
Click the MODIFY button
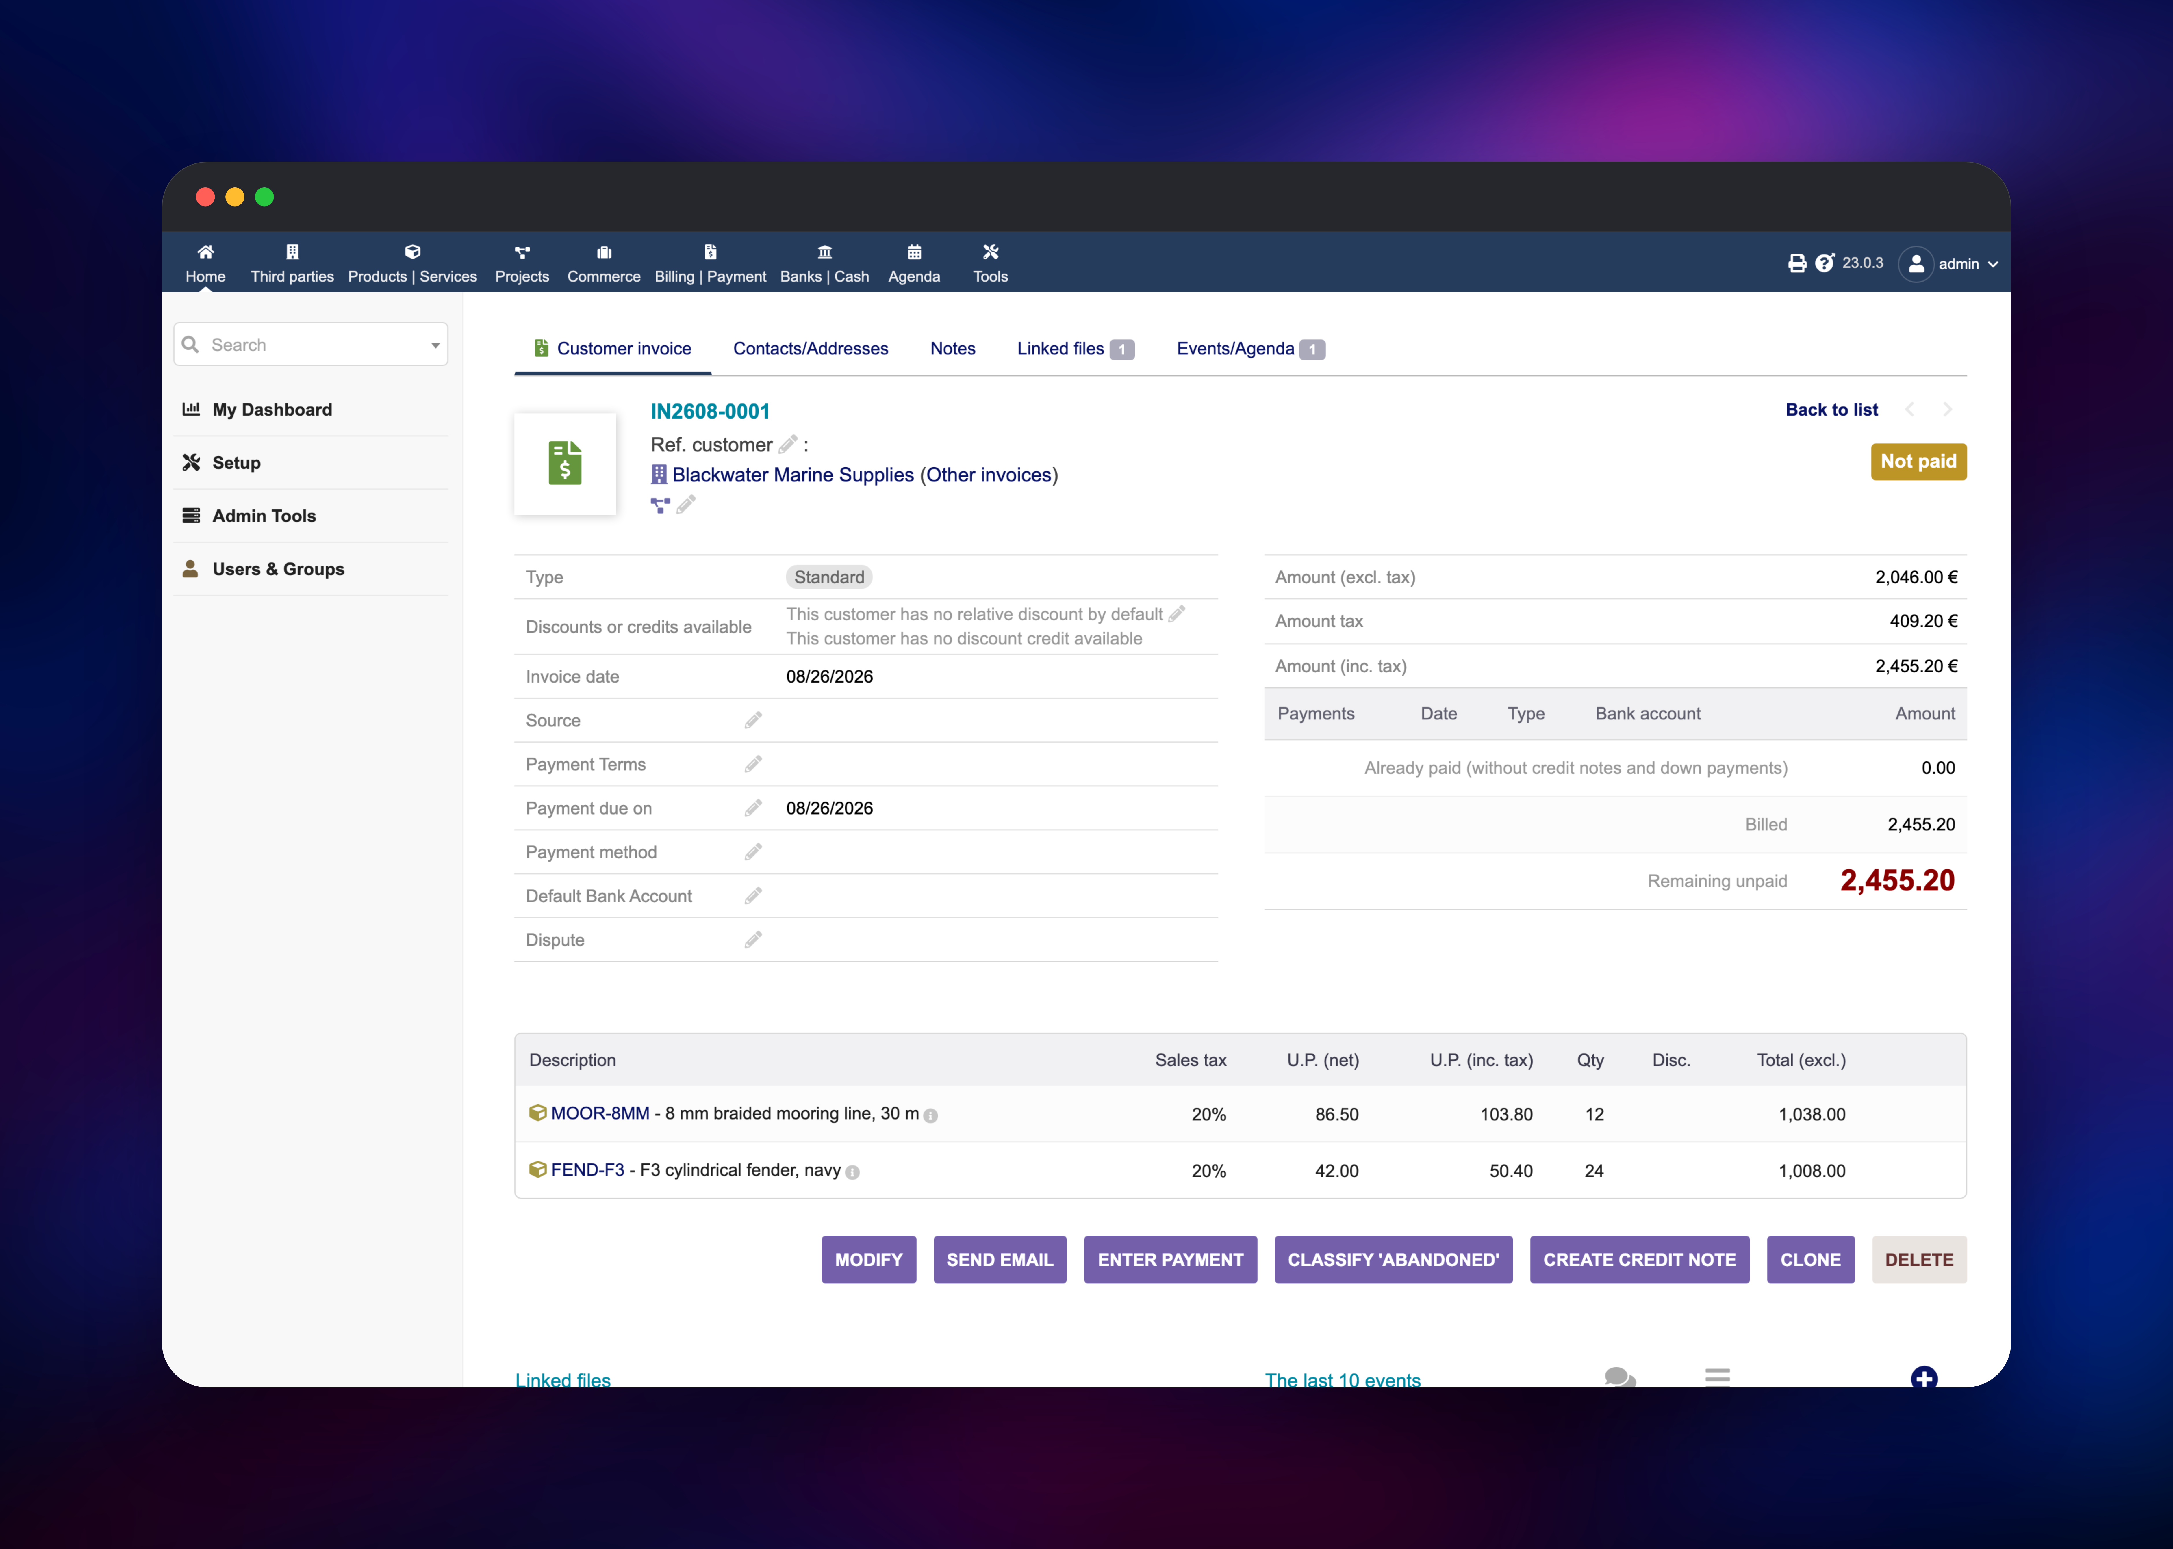tap(868, 1260)
